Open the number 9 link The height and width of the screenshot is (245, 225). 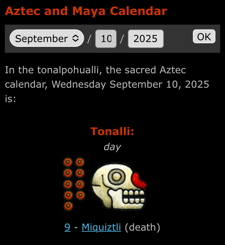tap(67, 227)
